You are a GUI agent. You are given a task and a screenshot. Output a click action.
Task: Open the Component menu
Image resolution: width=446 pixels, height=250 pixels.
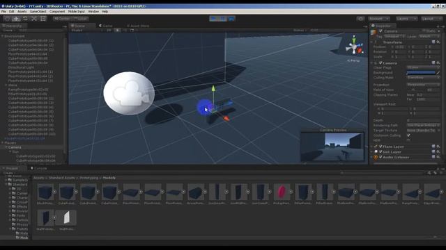pyautogui.click(x=57, y=12)
